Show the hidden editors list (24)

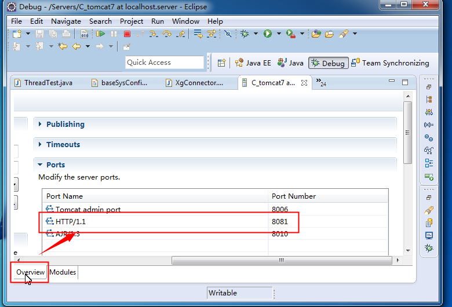pos(321,82)
